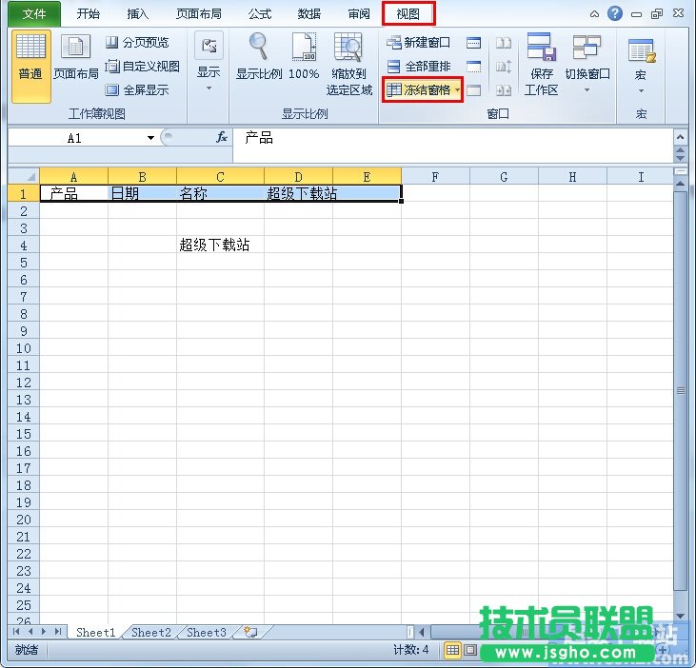Image resolution: width=696 pixels, height=668 pixels.
Task: Select cell C1 containing 名称
Action: (x=220, y=193)
